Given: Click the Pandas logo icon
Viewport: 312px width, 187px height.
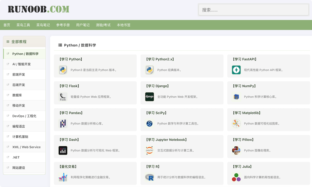Looking at the screenshot, I should (x=63, y=123).
